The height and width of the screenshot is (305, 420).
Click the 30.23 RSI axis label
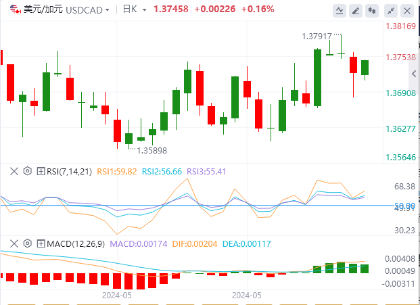pyautogui.click(x=404, y=231)
